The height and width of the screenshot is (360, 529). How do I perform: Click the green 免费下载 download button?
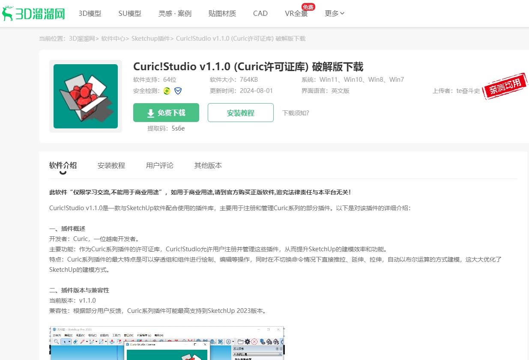pyautogui.click(x=166, y=113)
